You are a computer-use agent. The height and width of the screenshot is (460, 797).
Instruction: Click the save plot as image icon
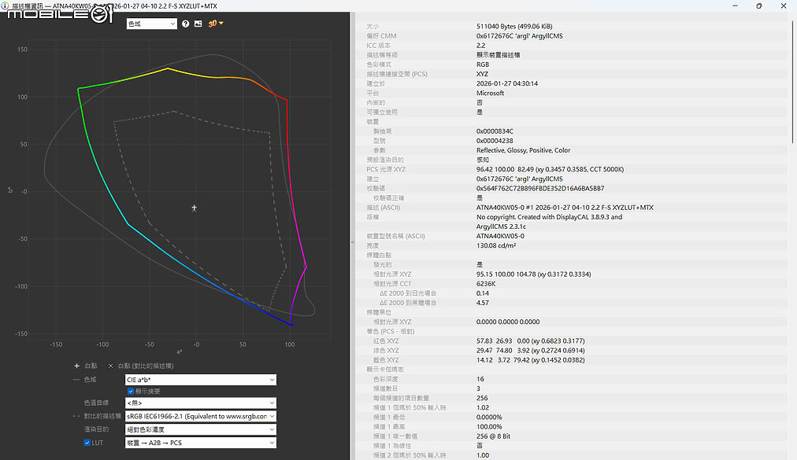(198, 24)
